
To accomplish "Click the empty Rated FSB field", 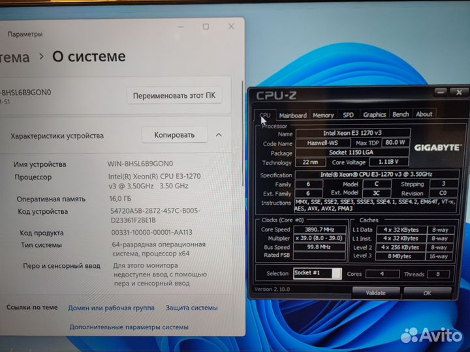I will tap(319, 256).
